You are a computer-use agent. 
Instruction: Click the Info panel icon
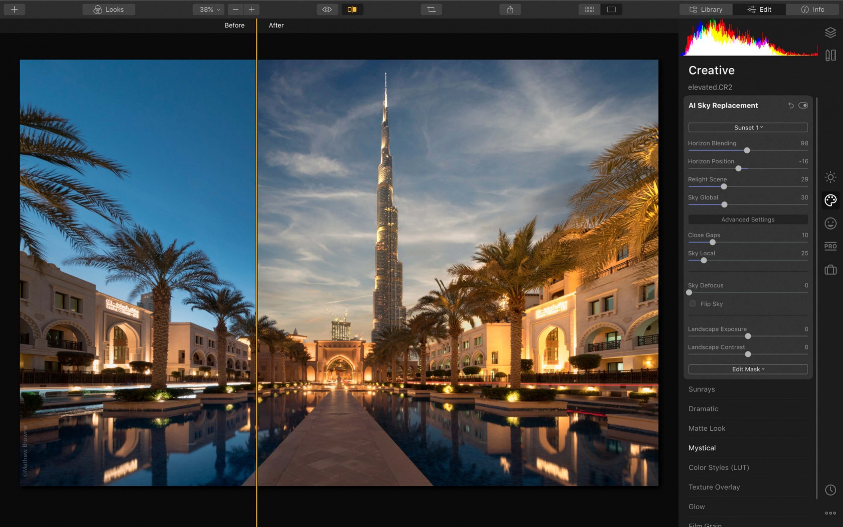coord(813,9)
